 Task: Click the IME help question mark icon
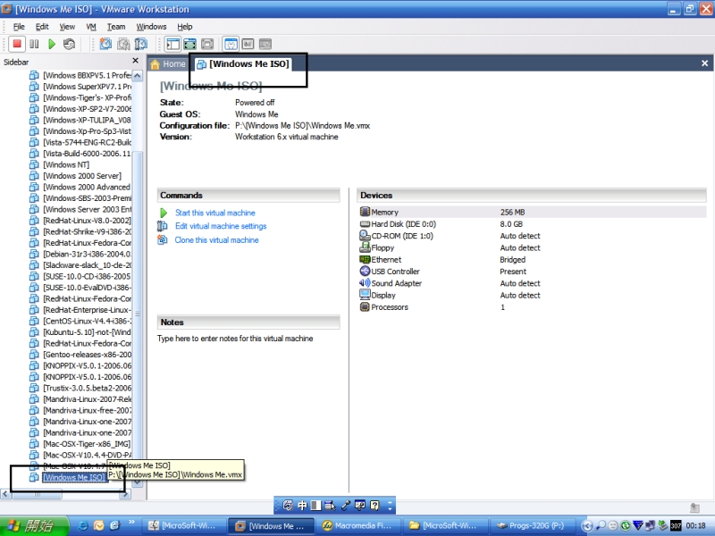pos(374,505)
